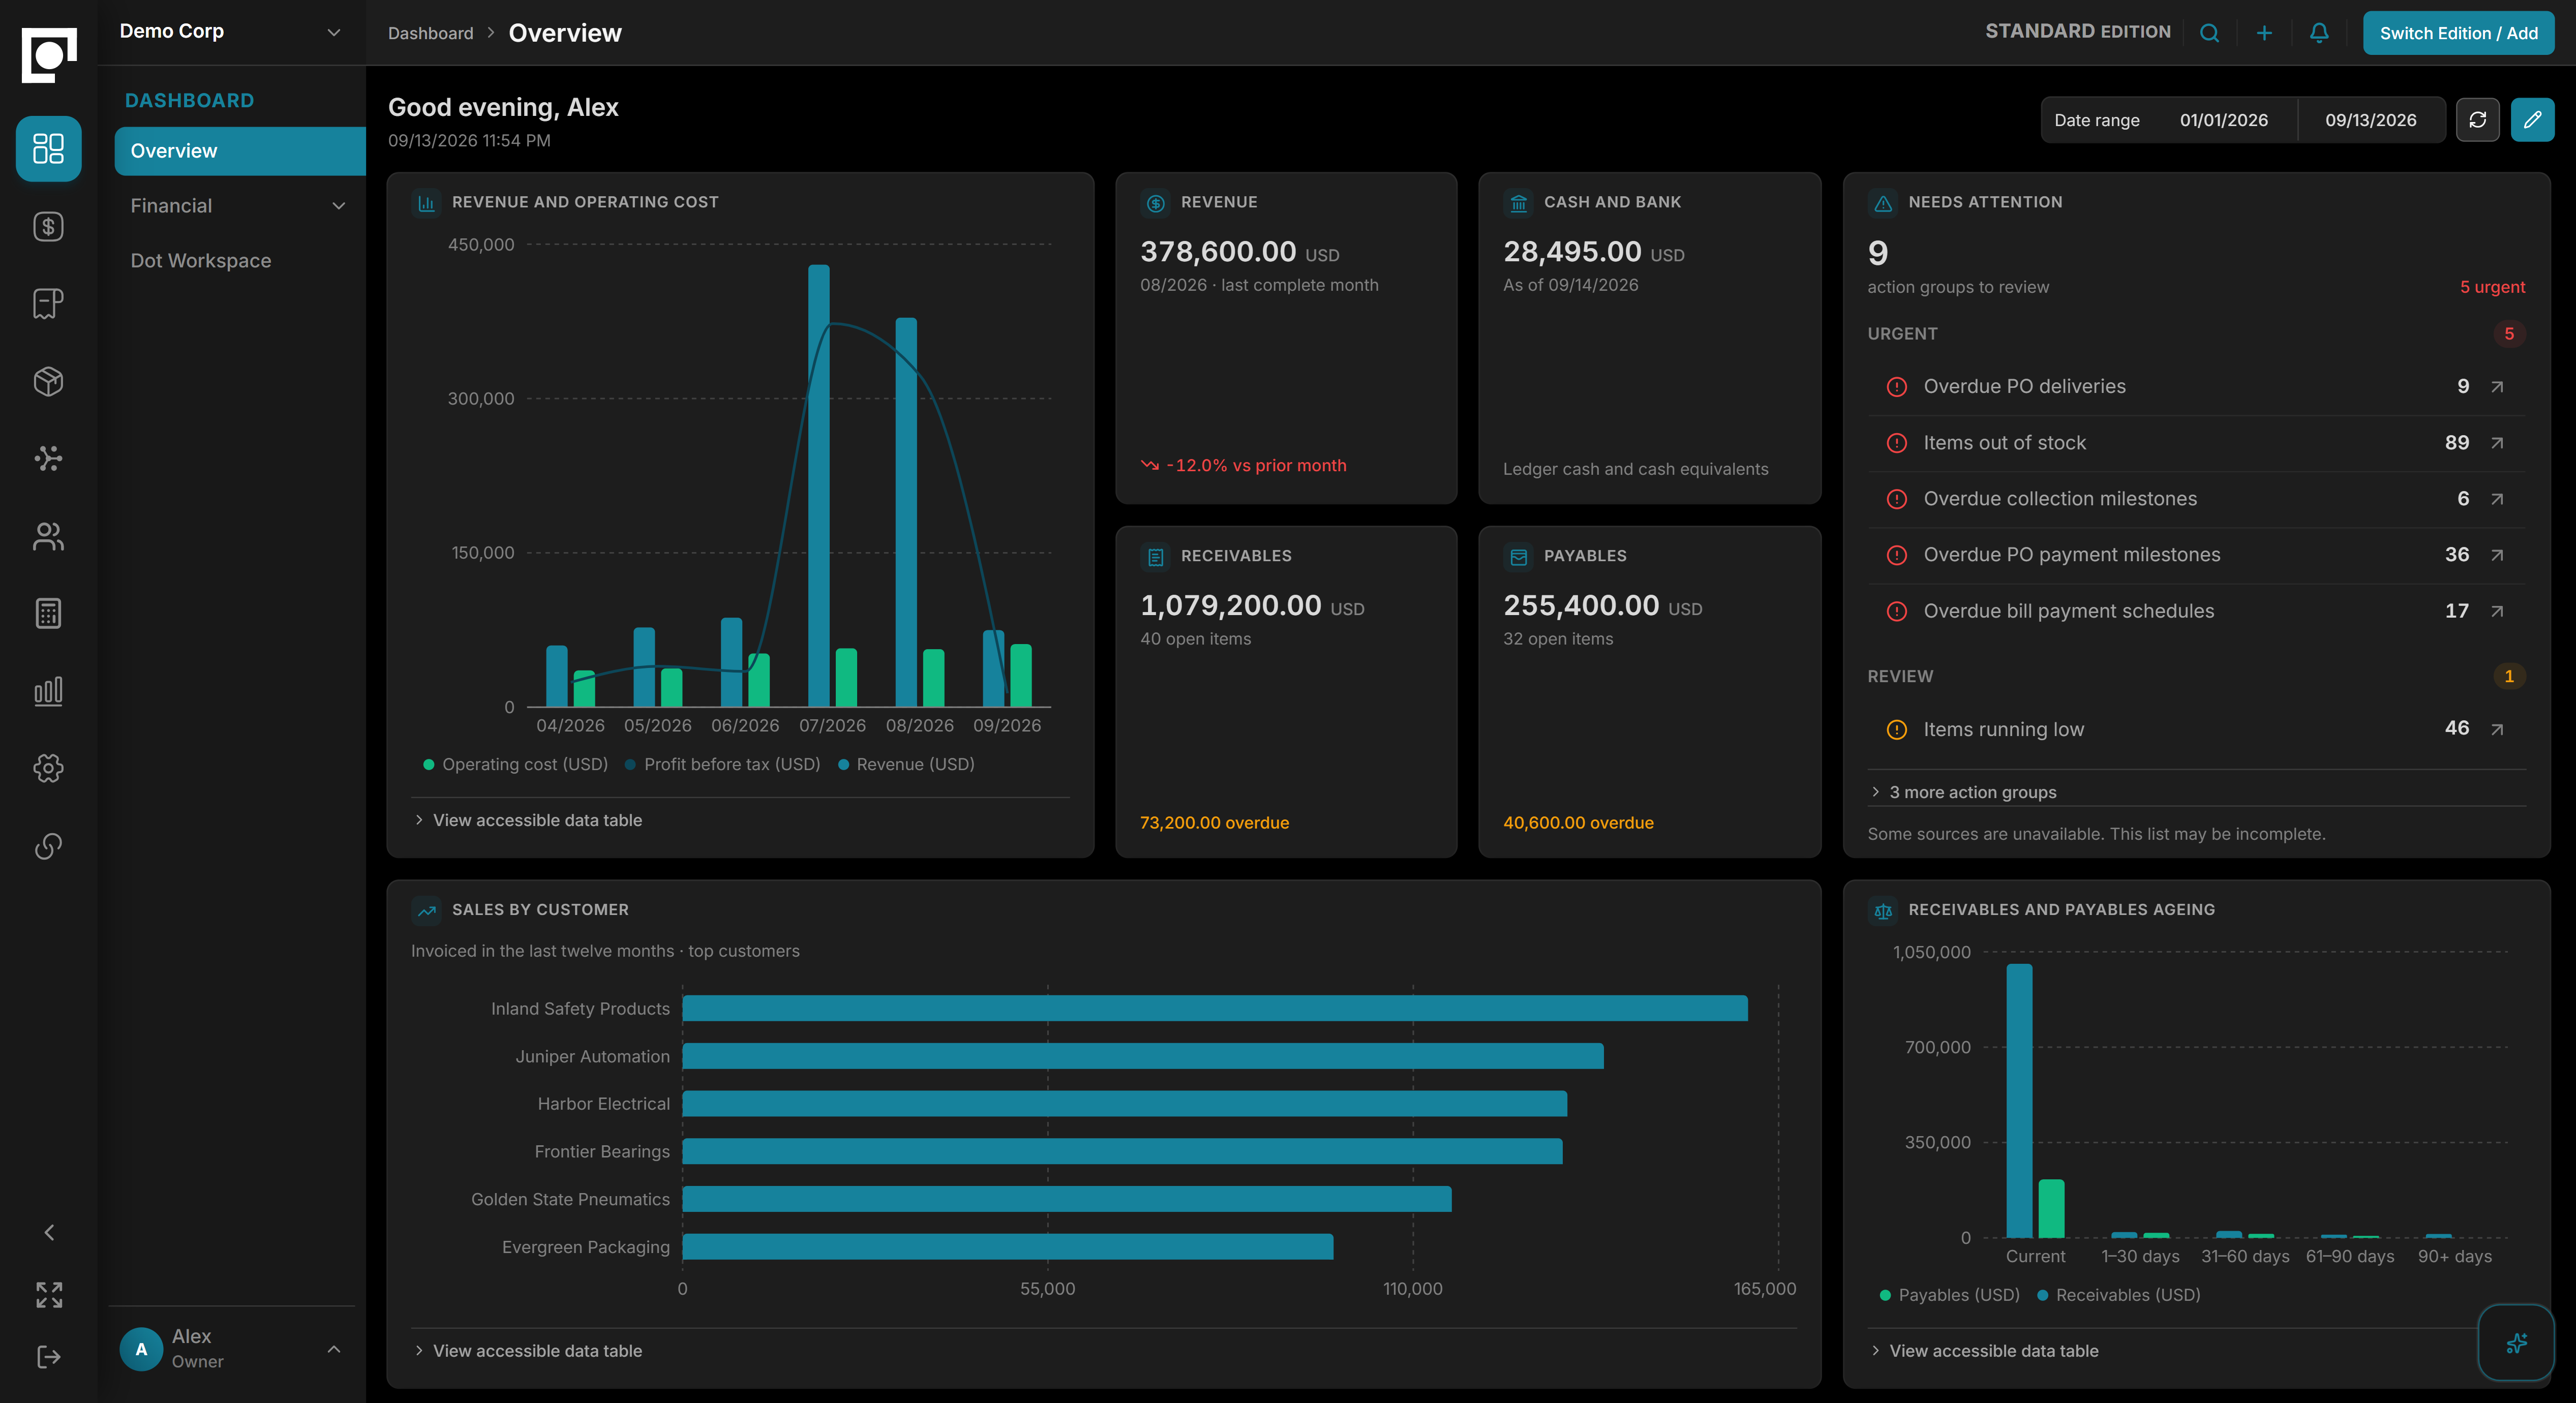Open search from the top bar
This screenshot has height=1403, width=2576.
2209,33
